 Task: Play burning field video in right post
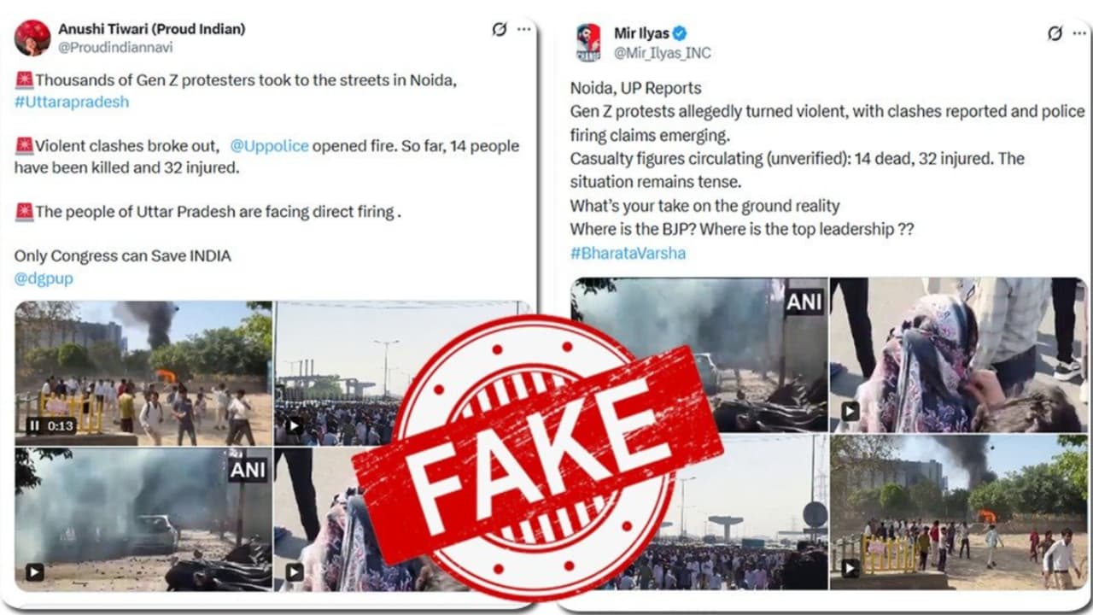(x=850, y=568)
